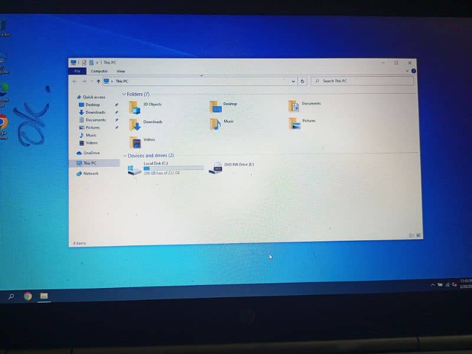472x354 pixels.
Task: Click the Up arrow navigation button
Action: click(98, 81)
